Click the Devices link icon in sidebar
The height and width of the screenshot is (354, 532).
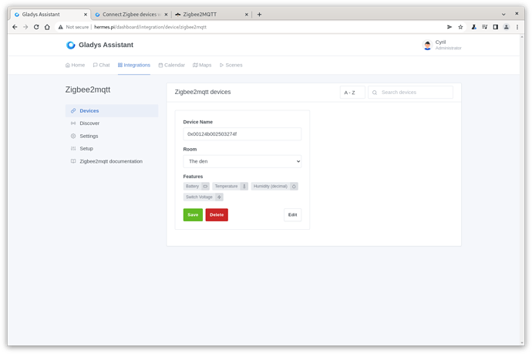coord(73,110)
